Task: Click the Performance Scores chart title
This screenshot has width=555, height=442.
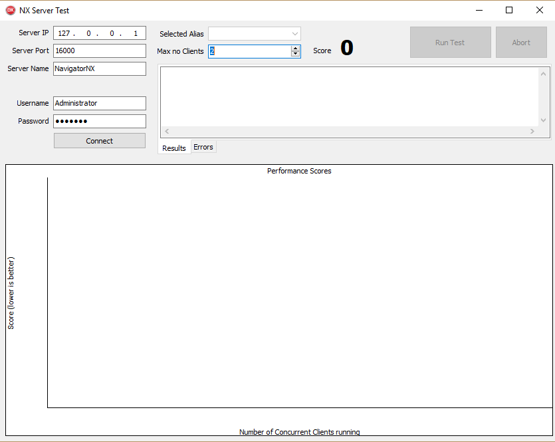Action: tap(299, 171)
